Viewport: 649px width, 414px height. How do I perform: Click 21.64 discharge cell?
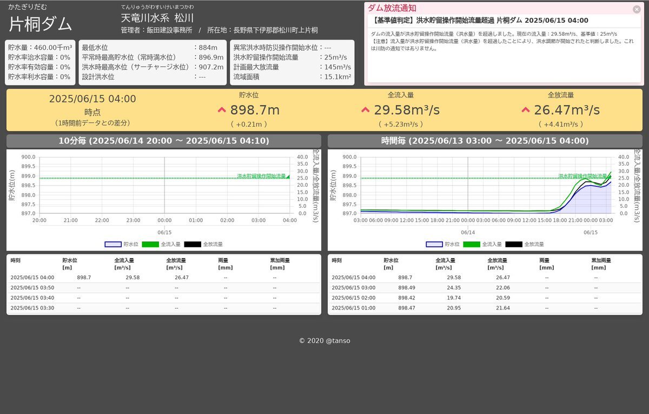pyautogui.click(x=503, y=308)
